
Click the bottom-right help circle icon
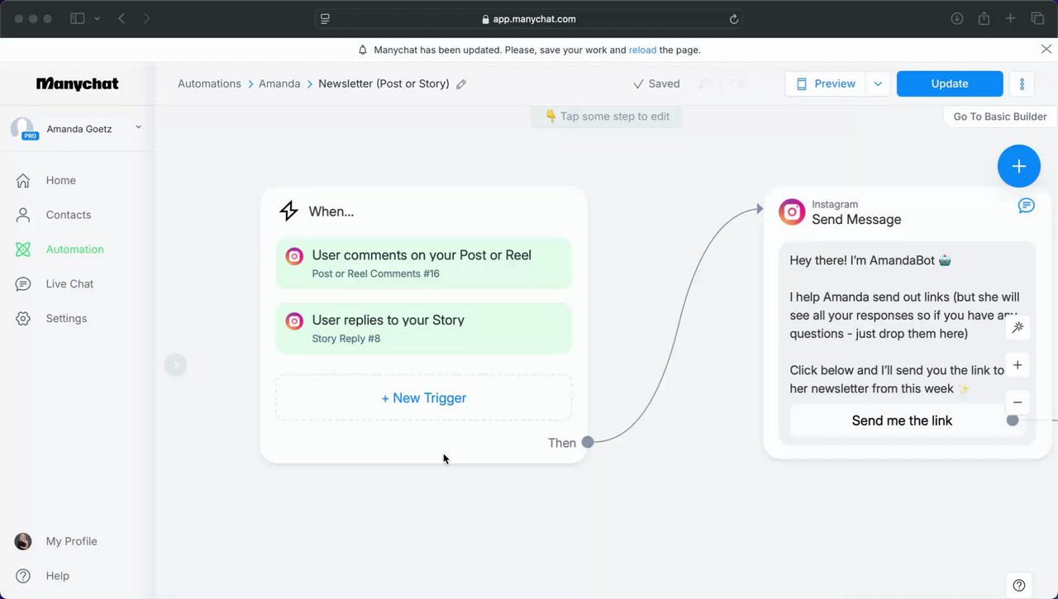[1019, 586]
